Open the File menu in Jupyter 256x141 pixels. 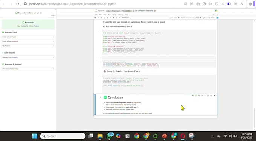pos(96,15)
